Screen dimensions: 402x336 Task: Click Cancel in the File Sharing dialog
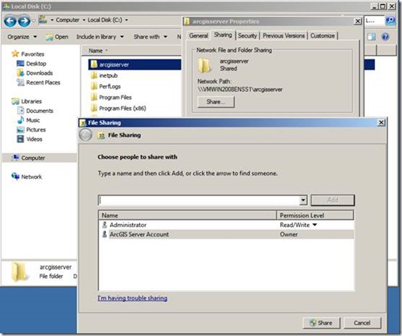(362, 323)
